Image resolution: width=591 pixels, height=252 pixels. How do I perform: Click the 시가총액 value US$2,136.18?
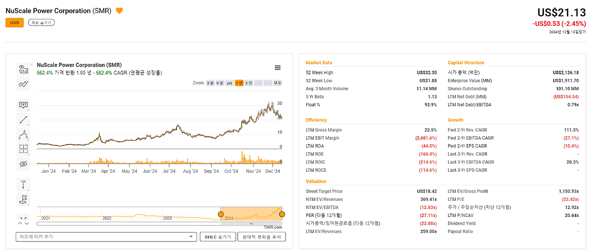pos(566,72)
